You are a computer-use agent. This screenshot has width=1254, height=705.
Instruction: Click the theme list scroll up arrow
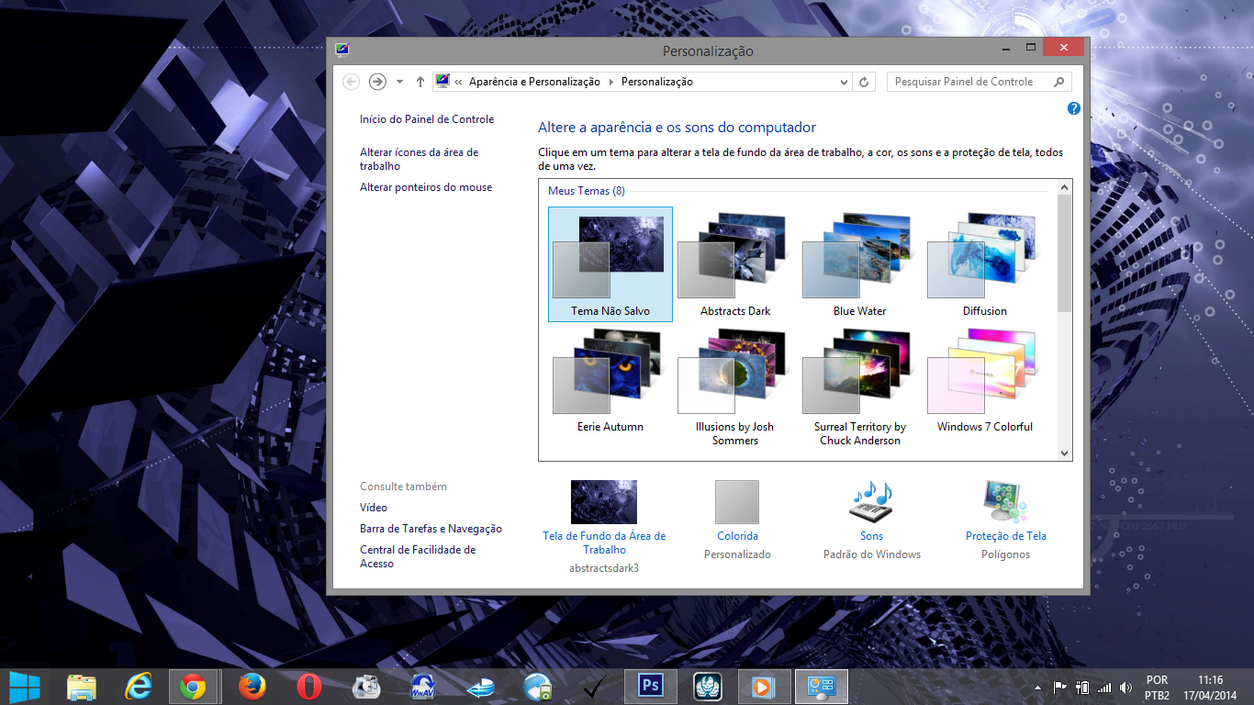1065,187
